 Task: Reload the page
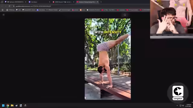coord(9,6)
